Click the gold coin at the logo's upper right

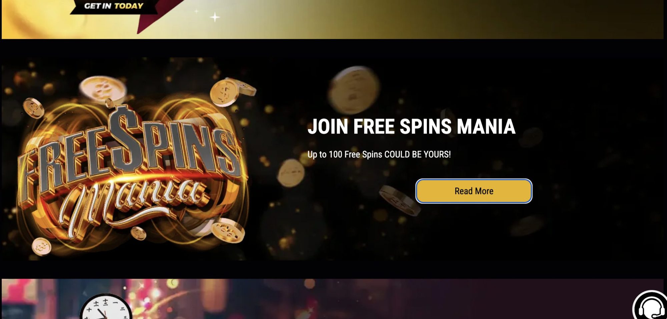coord(226,93)
